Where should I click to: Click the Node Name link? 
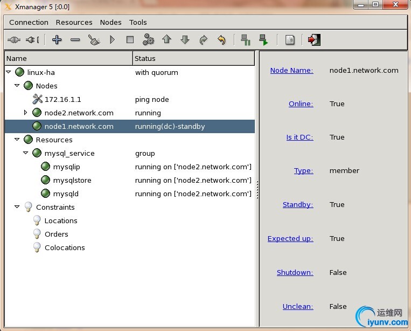(x=291, y=70)
